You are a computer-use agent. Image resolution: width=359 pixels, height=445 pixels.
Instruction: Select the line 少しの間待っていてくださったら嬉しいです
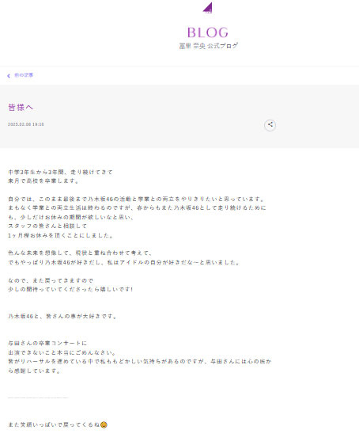[70, 289]
